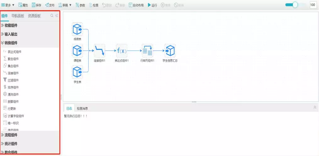Click the zoom percentage field showing 100
Viewport: 319px width, 156px height.
coord(313,5)
